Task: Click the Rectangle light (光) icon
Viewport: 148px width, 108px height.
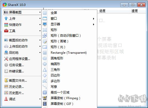Action: [45, 47]
